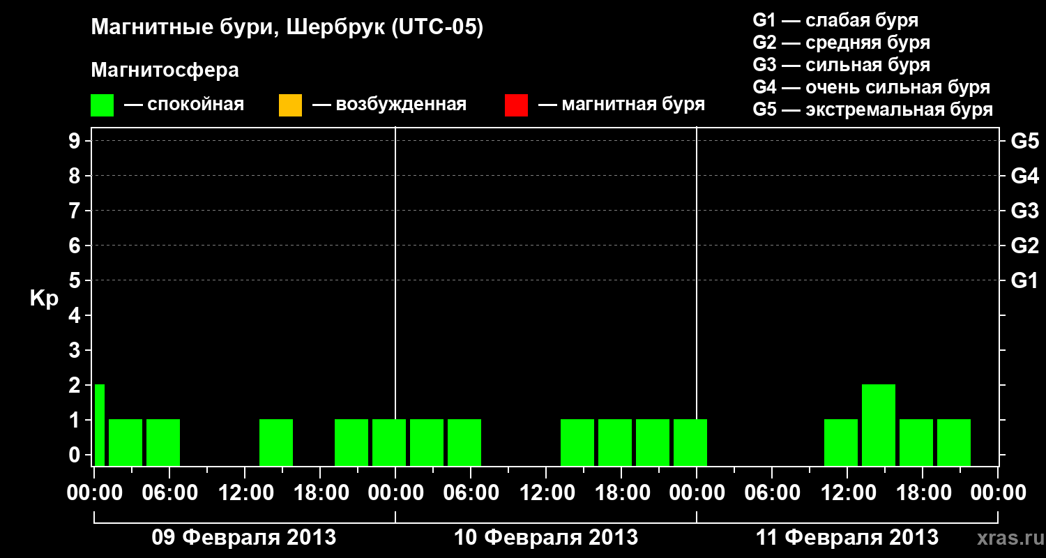This screenshot has height=558, width=1046.
Task: Click the '10 Февраля 2013' date label
Action: pos(546,538)
